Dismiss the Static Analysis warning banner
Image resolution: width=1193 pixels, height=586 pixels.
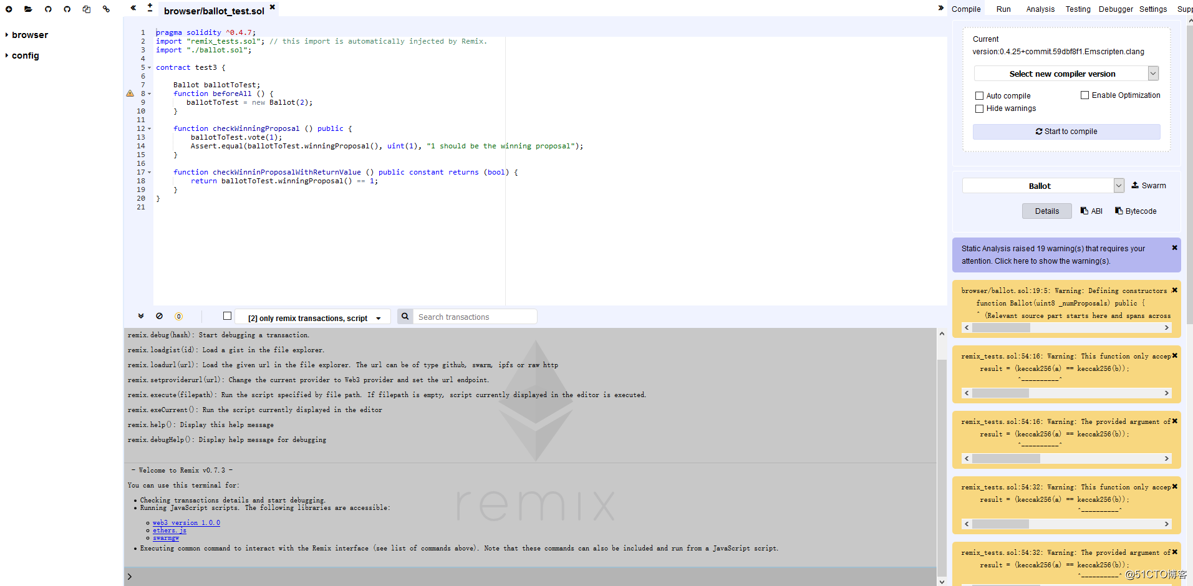pyautogui.click(x=1174, y=248)
